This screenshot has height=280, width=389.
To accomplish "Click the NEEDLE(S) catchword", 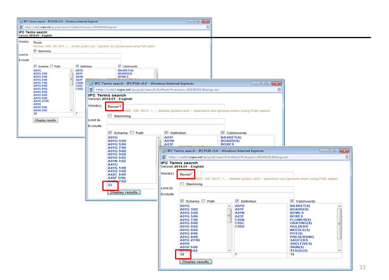I will [x=300, y=230].
